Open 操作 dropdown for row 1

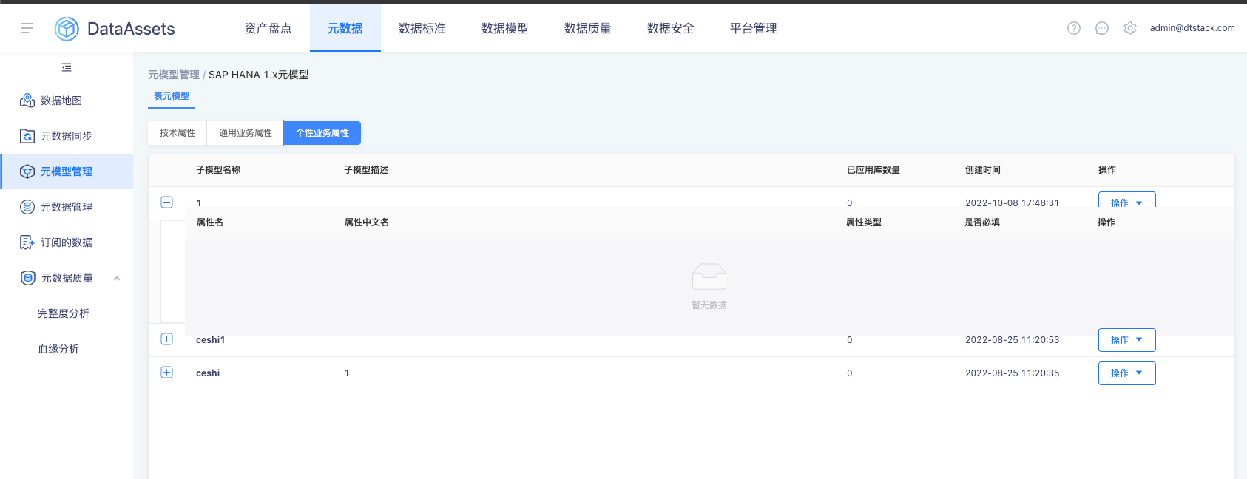(1126, 200)
